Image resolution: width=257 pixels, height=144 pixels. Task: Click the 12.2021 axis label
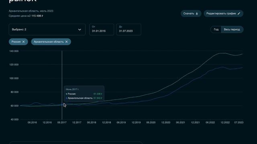point(196,122)
